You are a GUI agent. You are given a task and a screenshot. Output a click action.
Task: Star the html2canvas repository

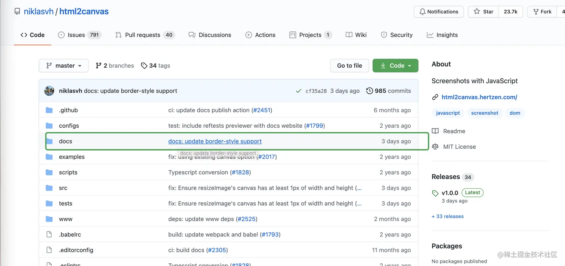pyautogui.click(x=484, y=12)
